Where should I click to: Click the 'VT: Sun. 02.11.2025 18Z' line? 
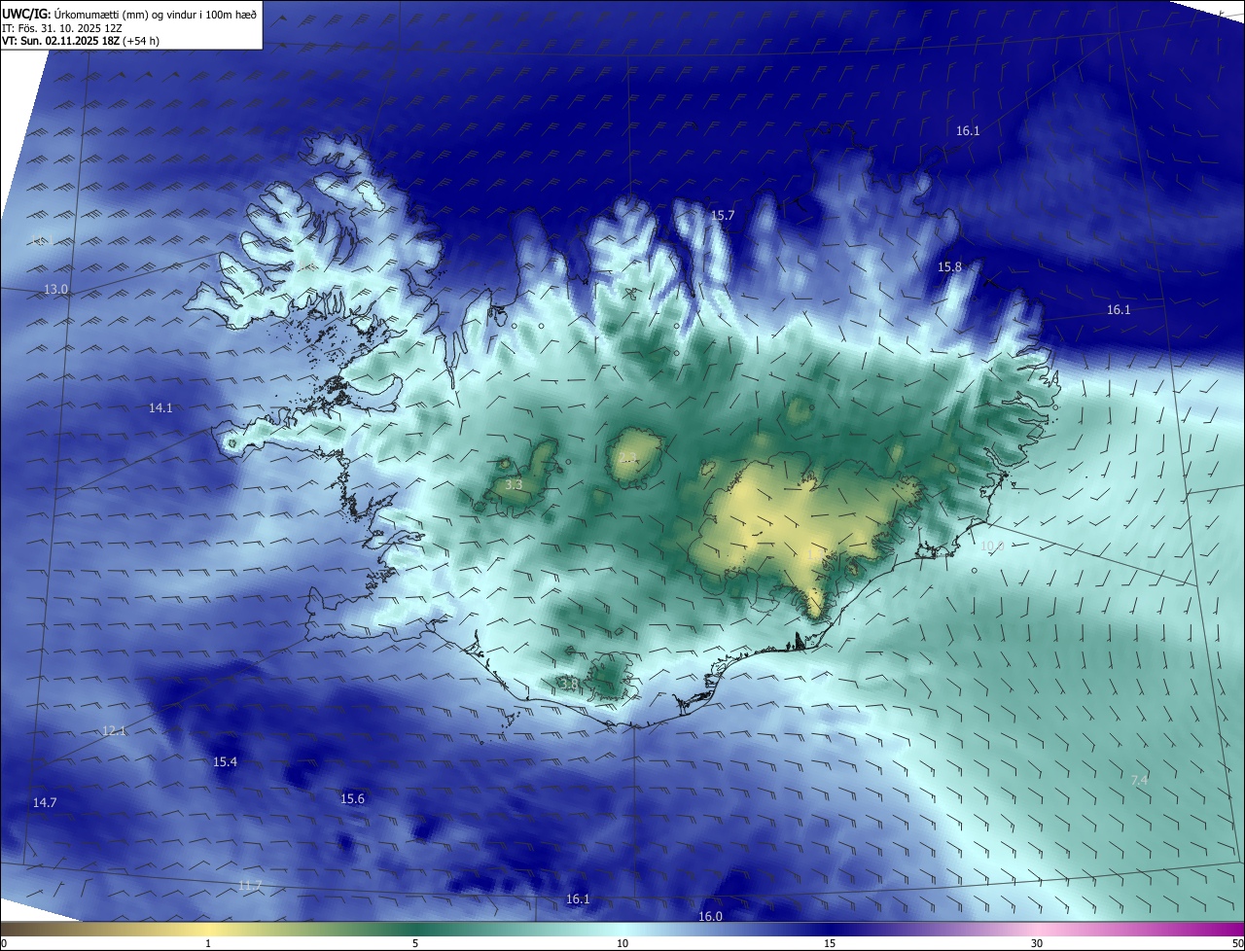click(60, 41)
